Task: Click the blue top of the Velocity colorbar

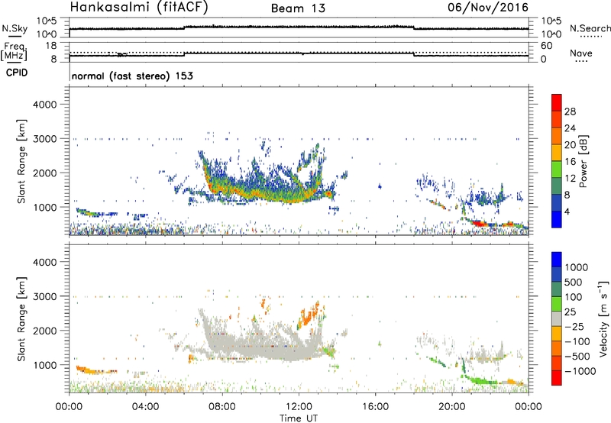Action: [557, 260]
